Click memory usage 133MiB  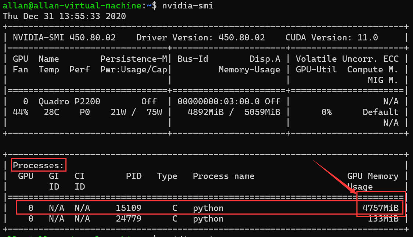pyautogui.click(x=383, y=219)
